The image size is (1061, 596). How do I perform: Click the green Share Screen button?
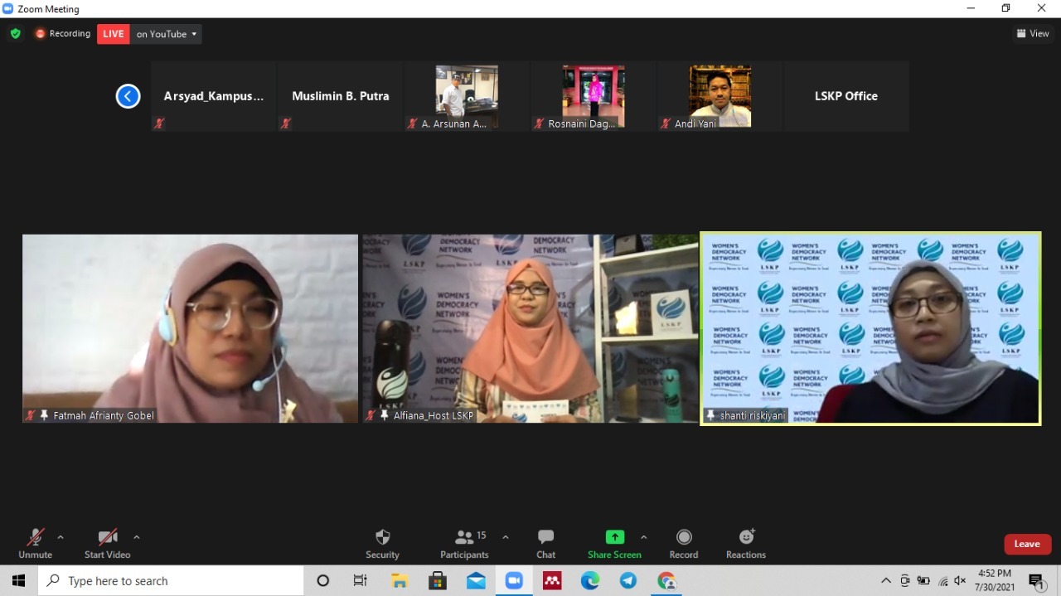click(614, 544)
